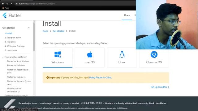Click the flutter-dev@ footer link
This screenshot has width=198, height=111.
point(24,103)
